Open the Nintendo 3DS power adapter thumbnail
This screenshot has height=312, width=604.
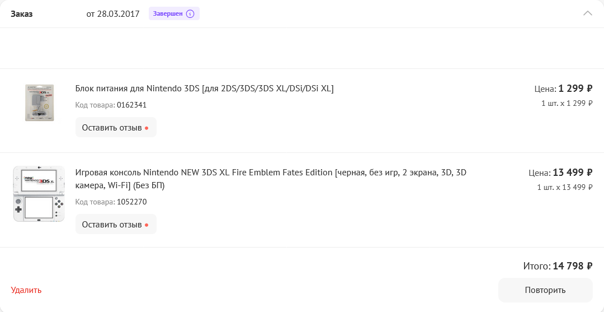click(39, 103)
